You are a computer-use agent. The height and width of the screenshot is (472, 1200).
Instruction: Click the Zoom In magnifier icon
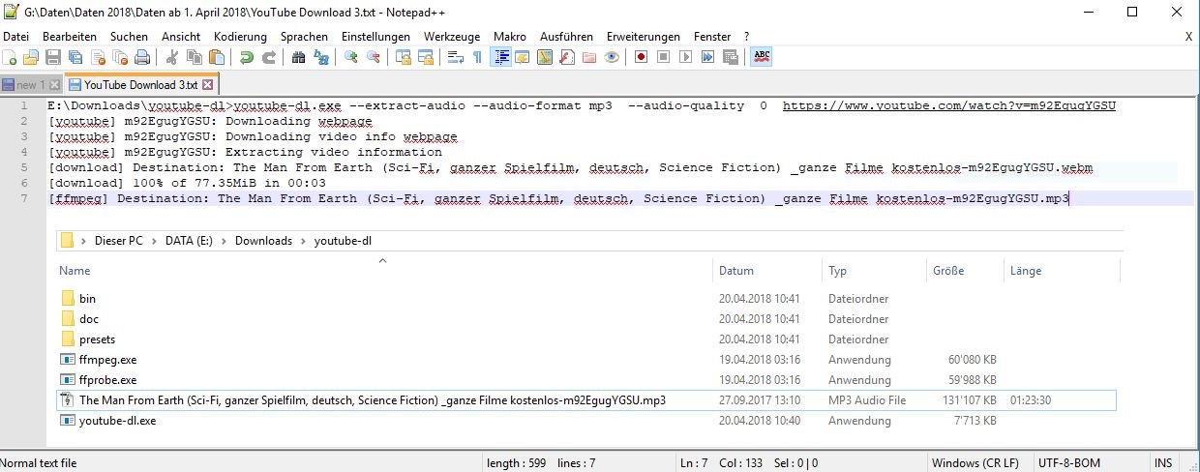click(350, 58)
